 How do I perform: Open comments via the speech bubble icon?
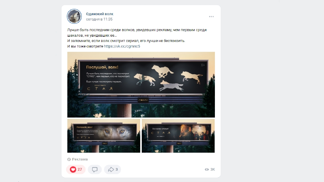(x=95, y=169)
